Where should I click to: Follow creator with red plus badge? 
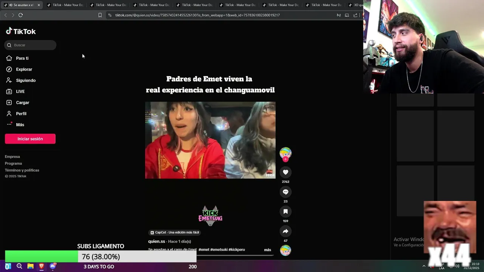point(285,159)
